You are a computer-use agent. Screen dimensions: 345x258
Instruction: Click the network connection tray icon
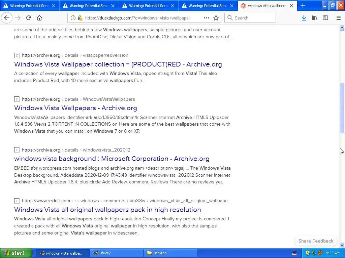(x=314, y=253)
